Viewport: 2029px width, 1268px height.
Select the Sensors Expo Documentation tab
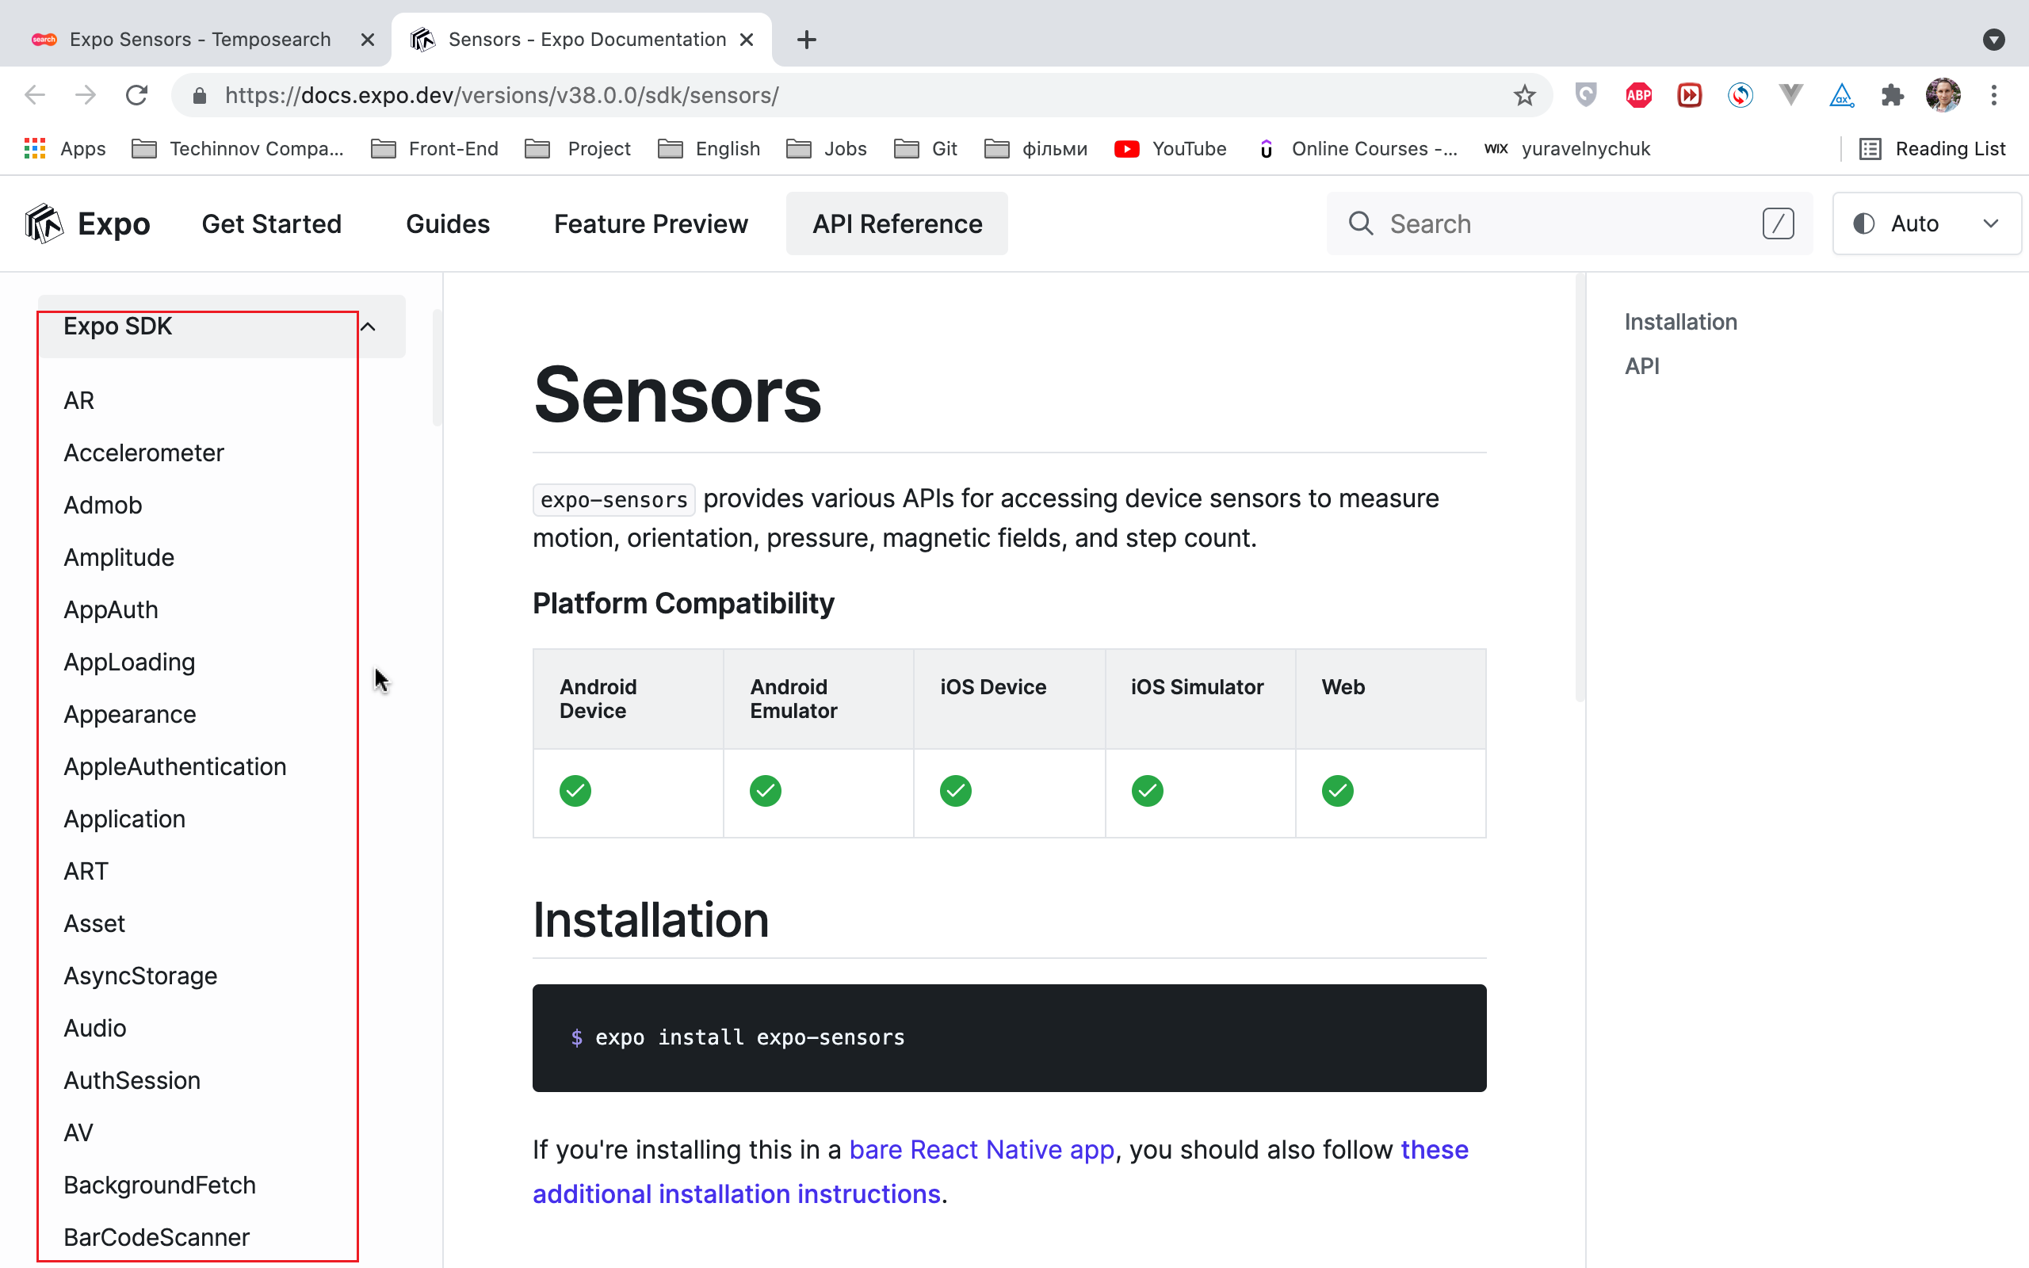pos(581,40)
